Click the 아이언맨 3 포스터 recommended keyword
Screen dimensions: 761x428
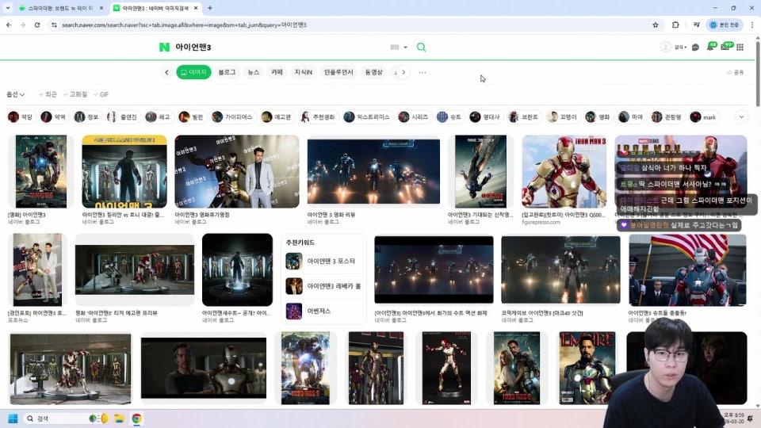[331, 261]
